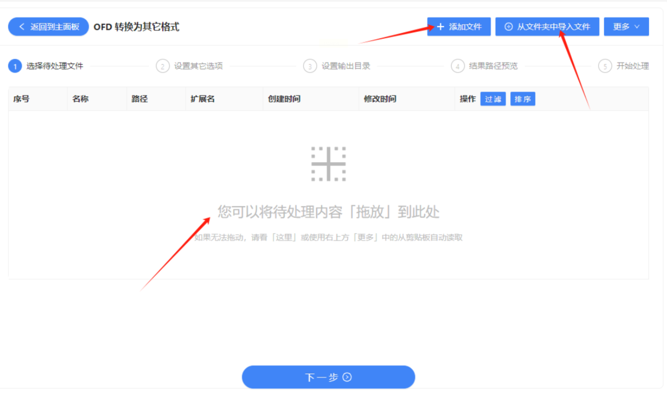Go to the 开始处理 step
This screenshot has width=667, height=393.
click(x=632, y=66)
